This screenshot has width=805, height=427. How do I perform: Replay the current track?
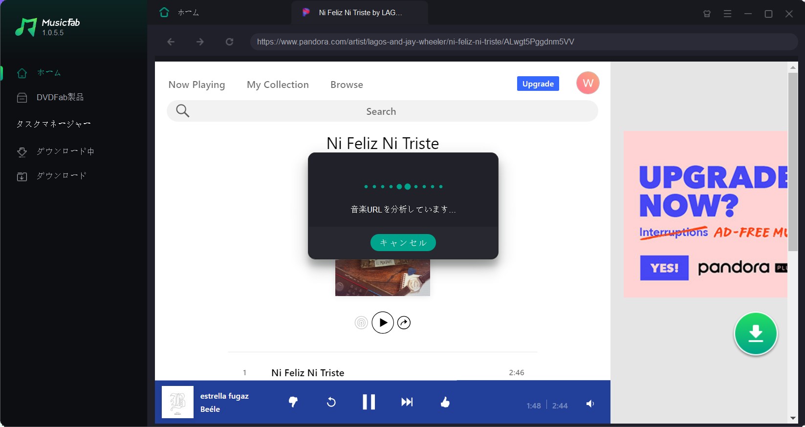[x=331, y=402]
